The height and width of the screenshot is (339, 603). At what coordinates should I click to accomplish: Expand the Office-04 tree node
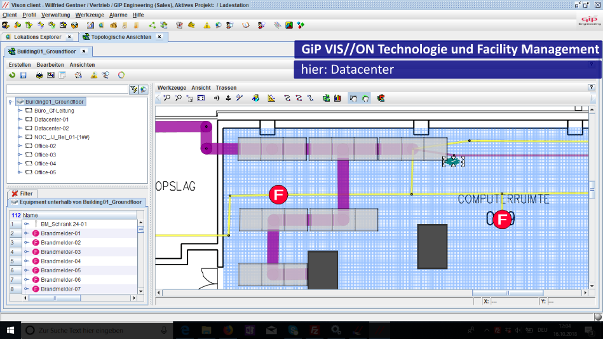click(x=20, y=163)
